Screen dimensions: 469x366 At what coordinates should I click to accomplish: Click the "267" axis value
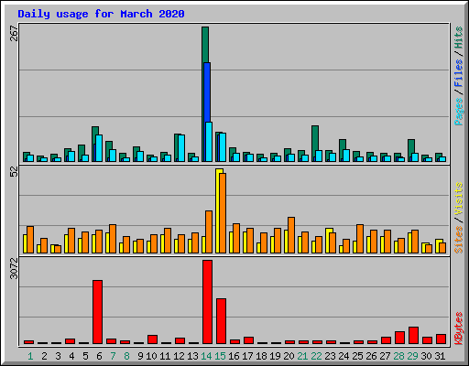[14, 33]
